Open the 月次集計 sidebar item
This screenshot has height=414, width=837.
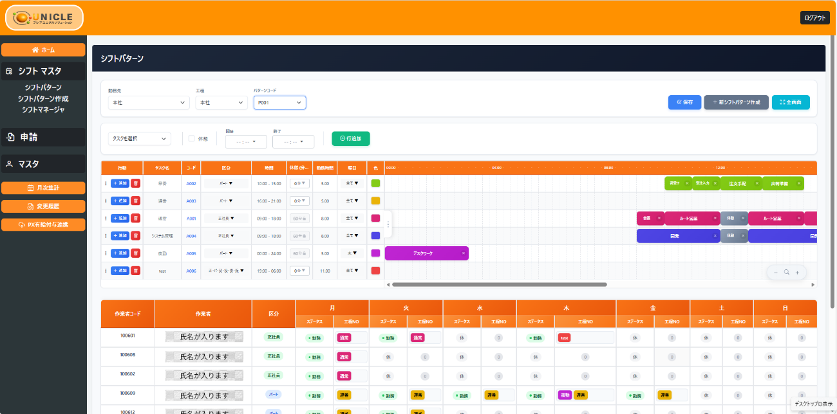[x=43, y=188]
